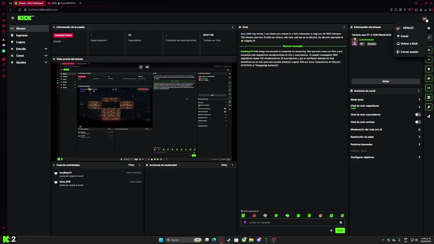The width and height of the screenshot is (434, 244).
Task: Open WhatsApp in the browser sidebar
Action: 4,51
